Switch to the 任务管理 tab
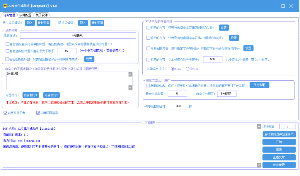This screenshot has width=300, height=176. click(9, 15)
